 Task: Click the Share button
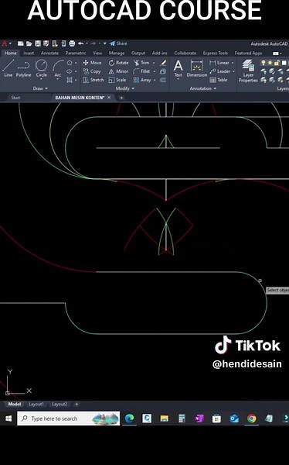point(118,43)
